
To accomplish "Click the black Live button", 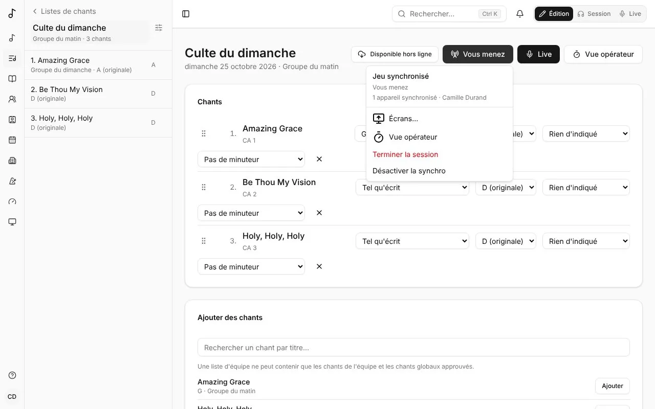I will 538,54.
